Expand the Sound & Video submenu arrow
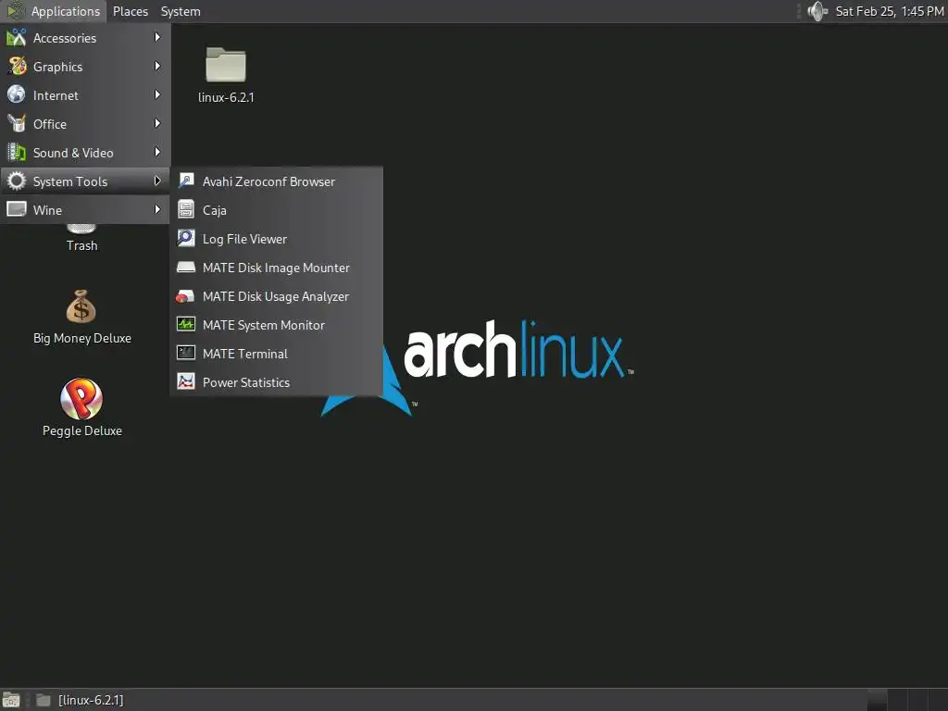The image size is (948, 711). pos(157,153)
